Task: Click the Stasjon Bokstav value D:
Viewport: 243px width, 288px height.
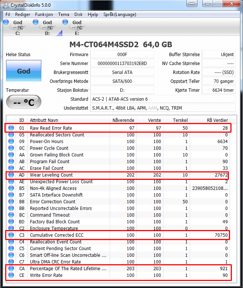Action: [122, 90]
